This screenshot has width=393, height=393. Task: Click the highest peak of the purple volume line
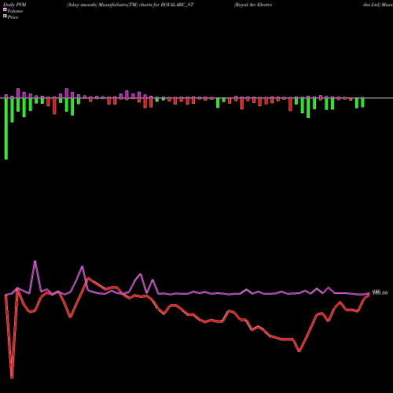pos(35,261)
